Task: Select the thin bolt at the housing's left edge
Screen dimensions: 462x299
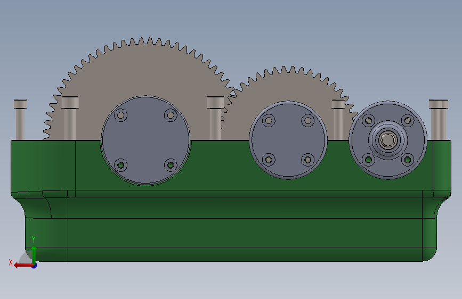Action: 20,120
